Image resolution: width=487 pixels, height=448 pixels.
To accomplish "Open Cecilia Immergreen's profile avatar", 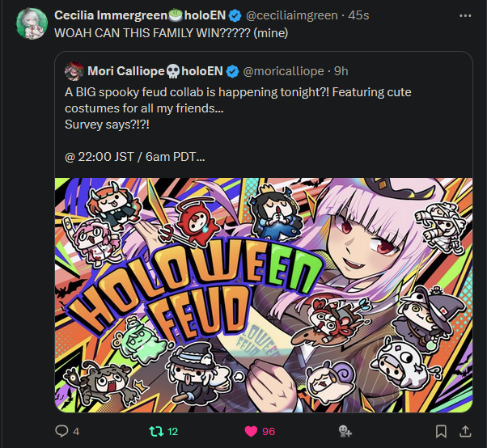I will point(30,22).
